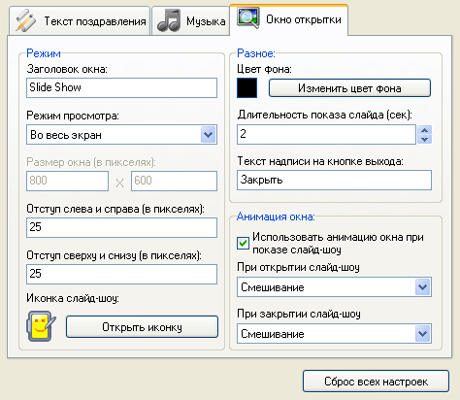This screenshot has height=400, width=460.
Task: Click the Отступ сверху и снизу field
Action: click(121, 274)
